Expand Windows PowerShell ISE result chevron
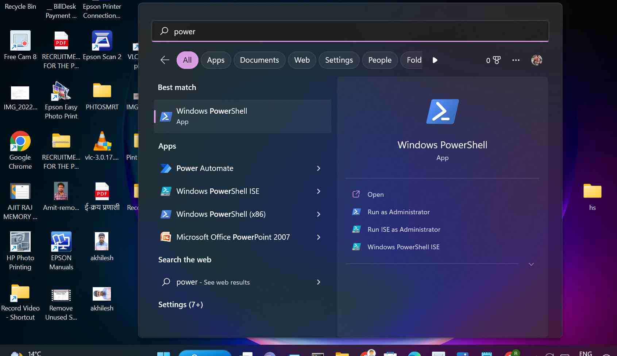This screenshot has height=356, width=617. click(319, 191)
